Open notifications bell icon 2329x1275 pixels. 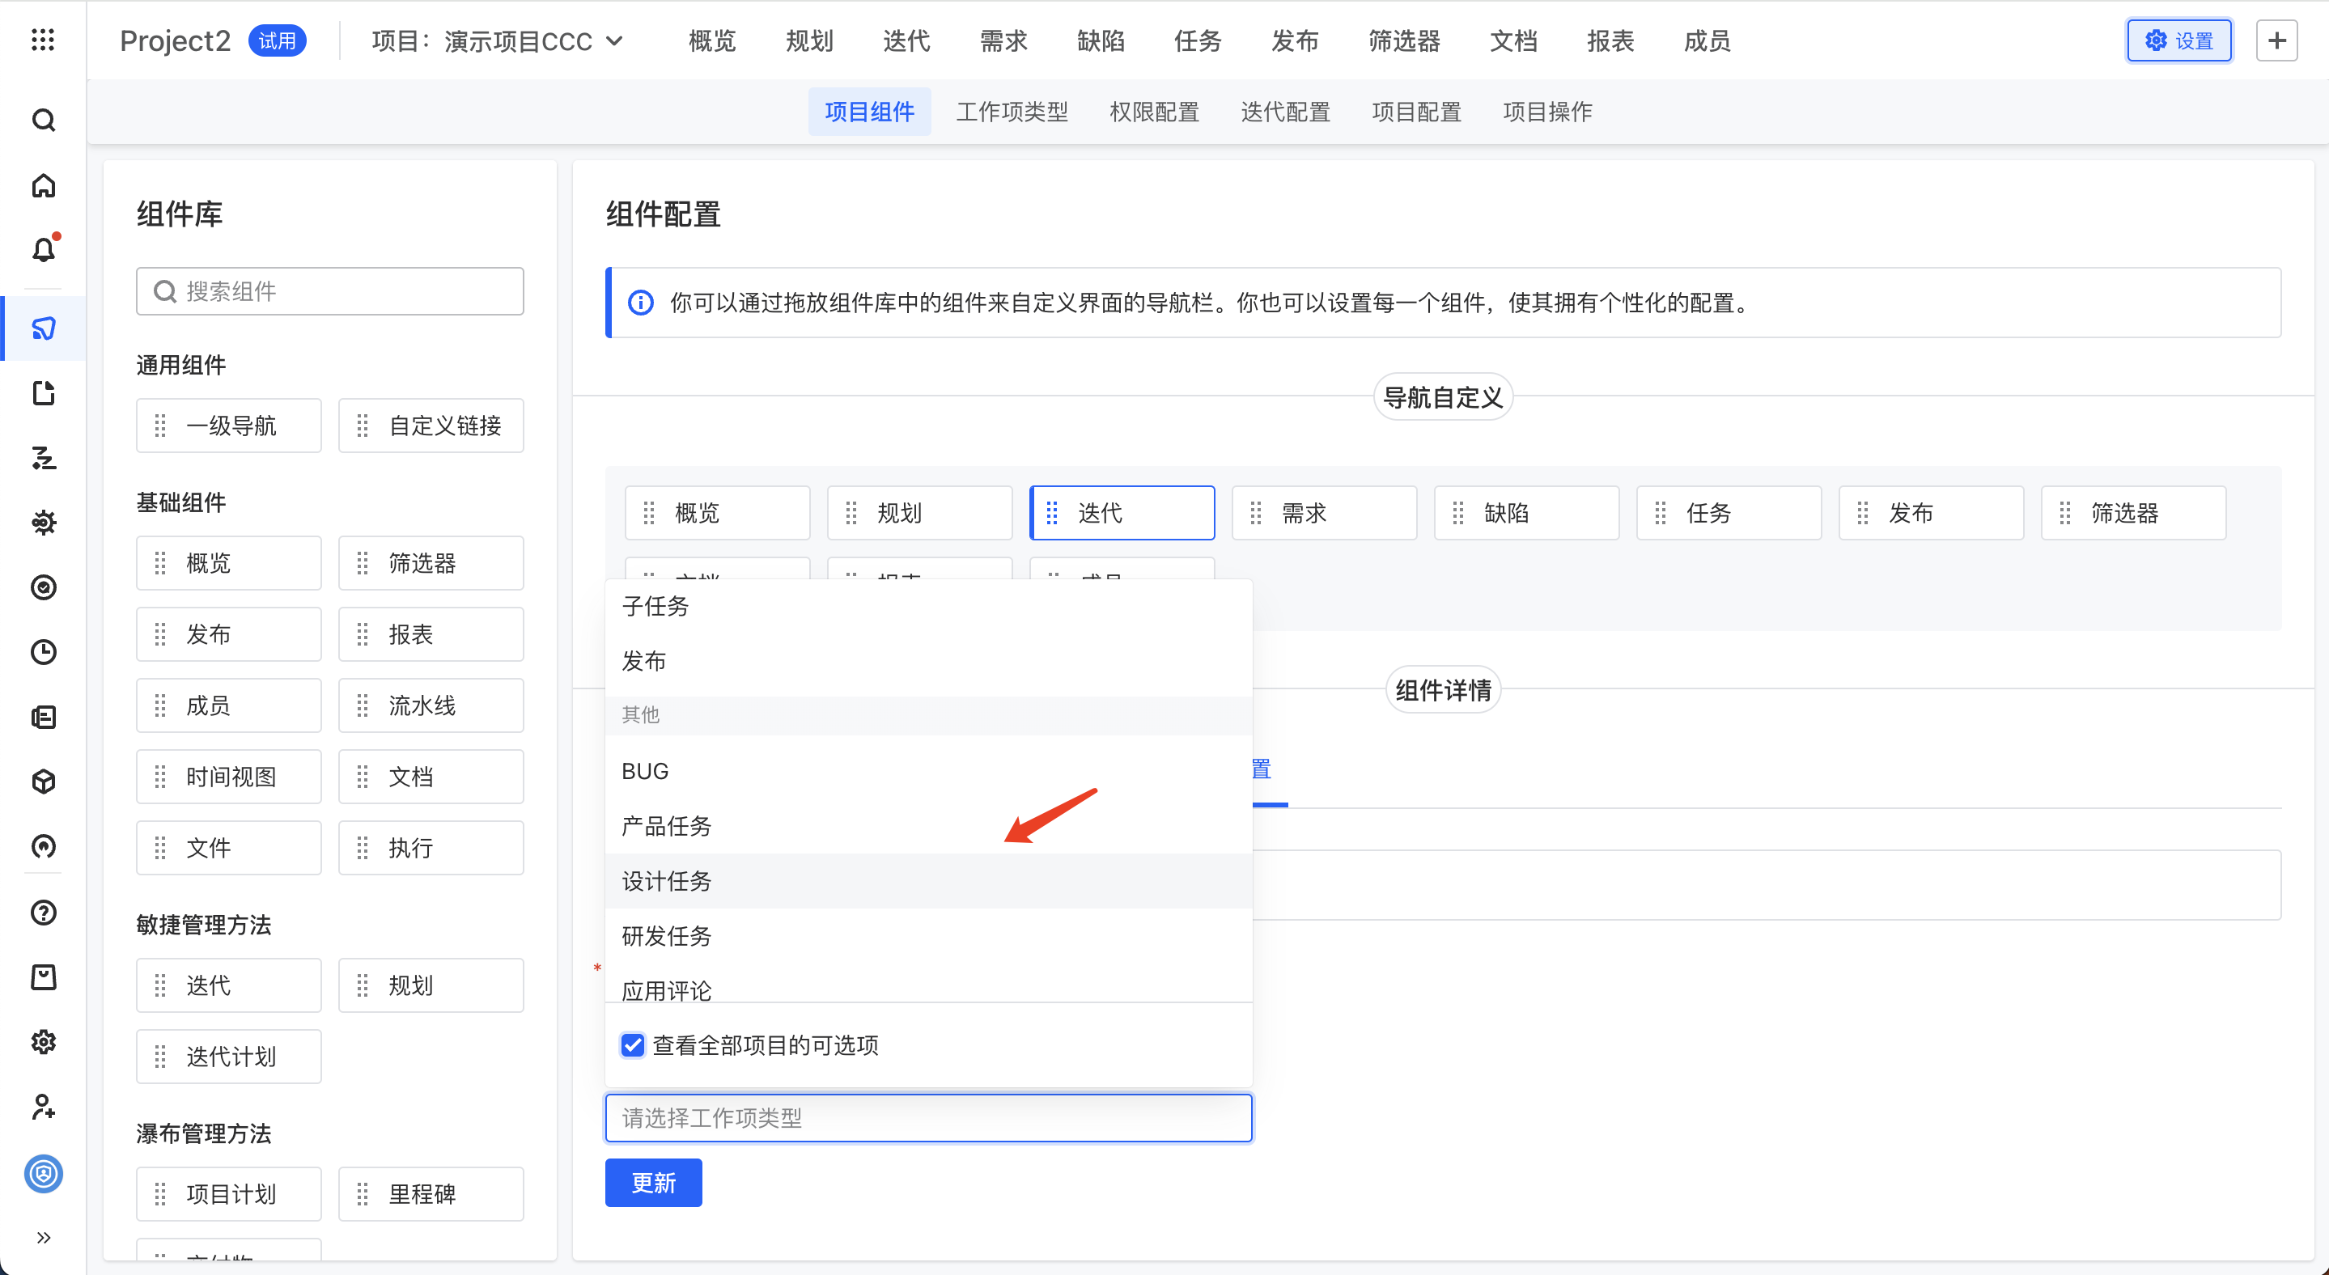point(44,249)
